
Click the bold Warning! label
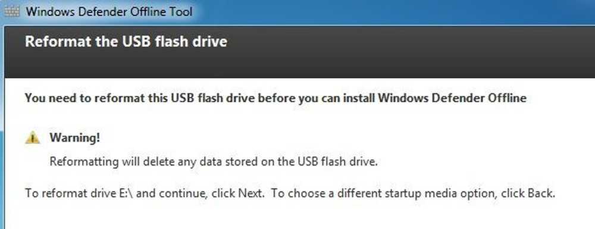(75, 137)
